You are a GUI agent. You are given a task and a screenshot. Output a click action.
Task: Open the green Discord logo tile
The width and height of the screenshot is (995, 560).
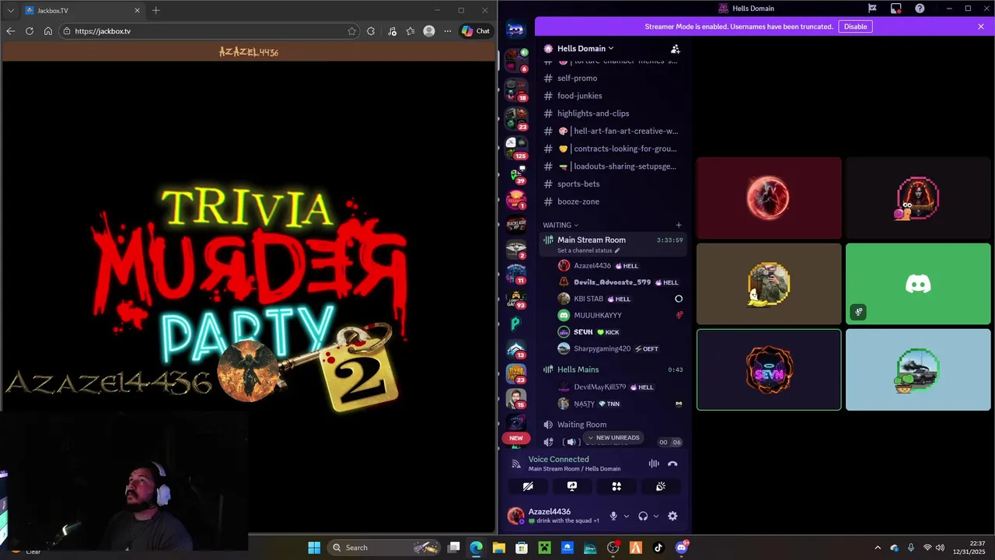[x=918, y=284]
